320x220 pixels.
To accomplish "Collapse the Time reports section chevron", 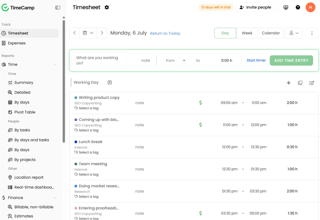I will click(x=55, y=65).
